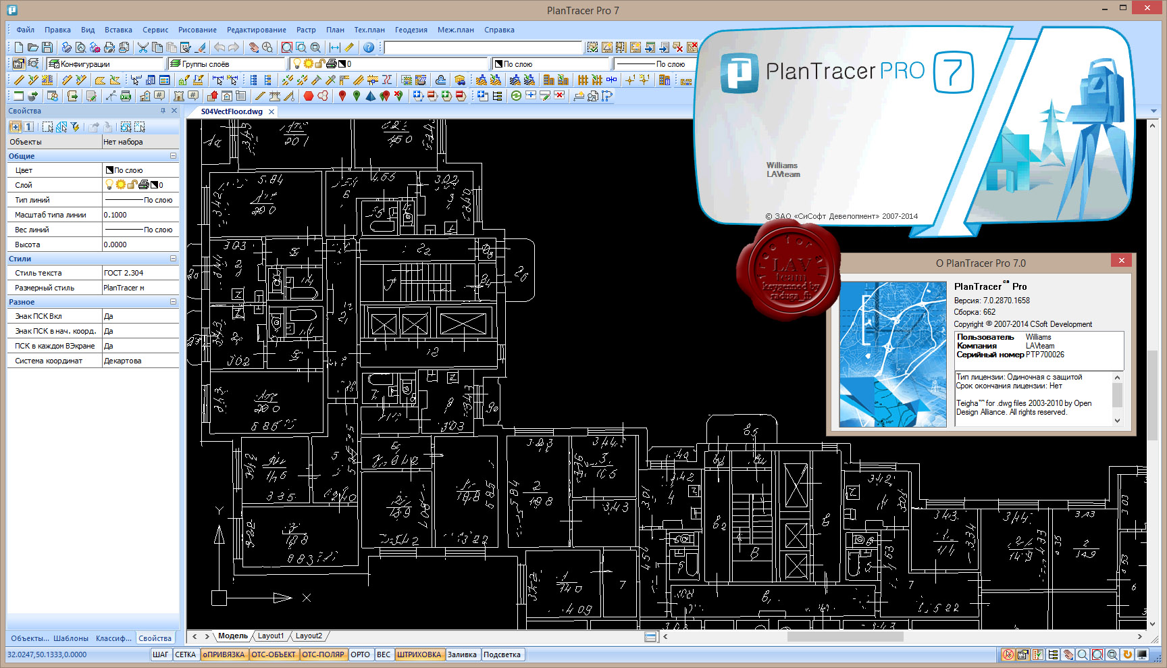Toggle ОТС-ПОЛЯР polar tracking
This screenshot has height=668, width=1167.
(323, 654)
